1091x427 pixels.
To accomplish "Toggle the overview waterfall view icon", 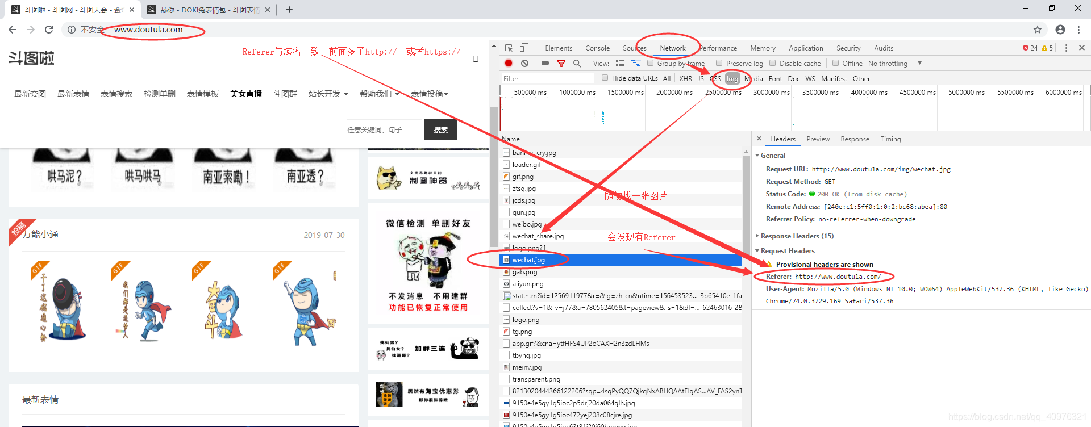I will coord(636,63).
